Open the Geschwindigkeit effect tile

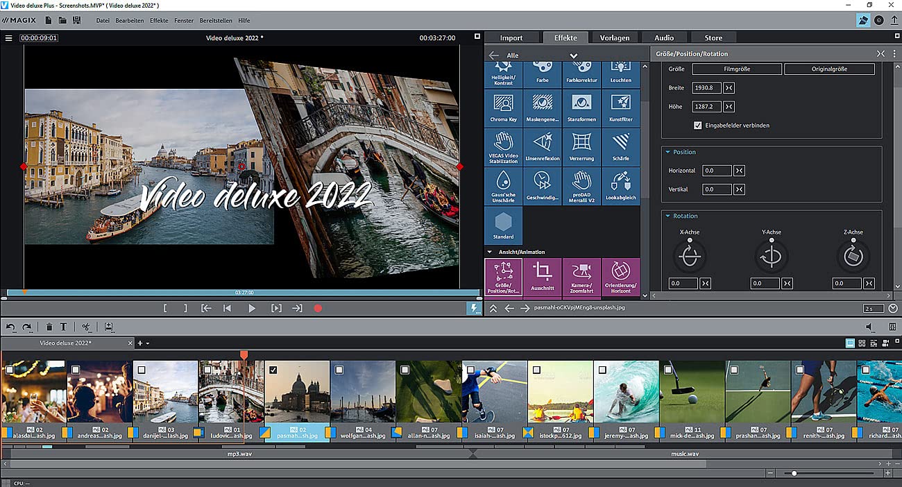point(543,187)
